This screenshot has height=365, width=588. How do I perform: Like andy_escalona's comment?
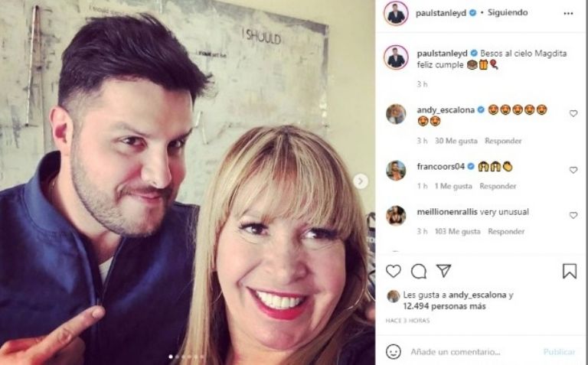click(x=573, y=113)
